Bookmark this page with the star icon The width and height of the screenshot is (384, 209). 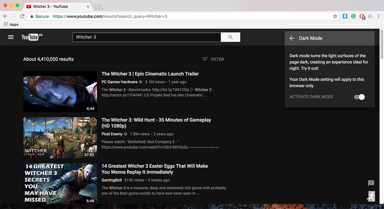(x=335, y=16)
